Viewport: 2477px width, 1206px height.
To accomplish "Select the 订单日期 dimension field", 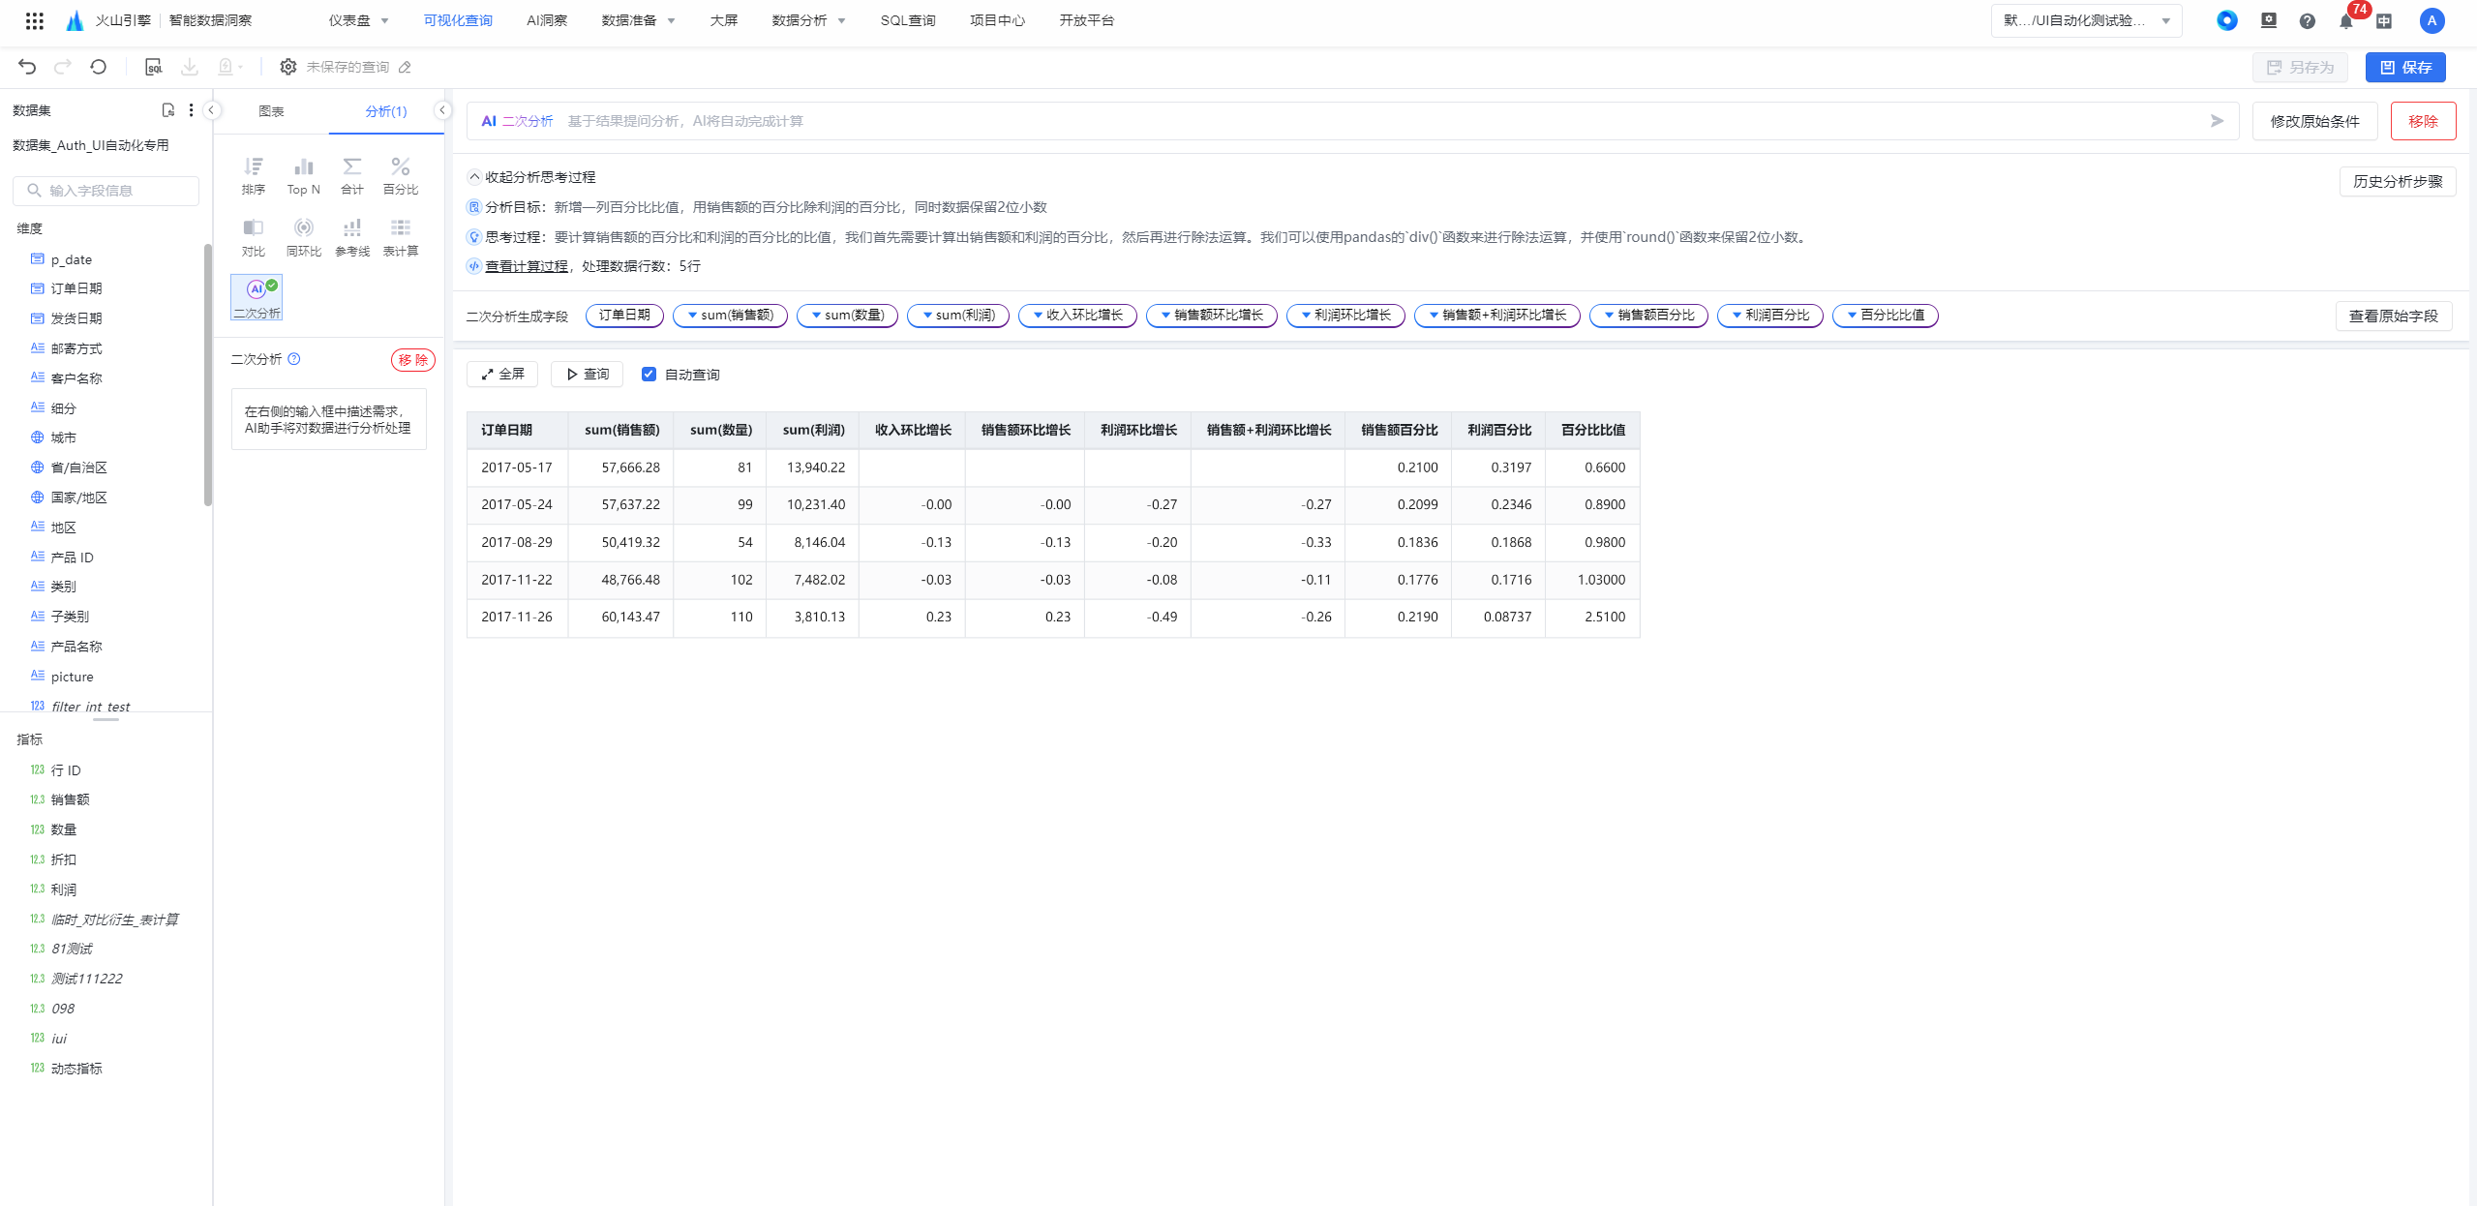I will (76, 288).
